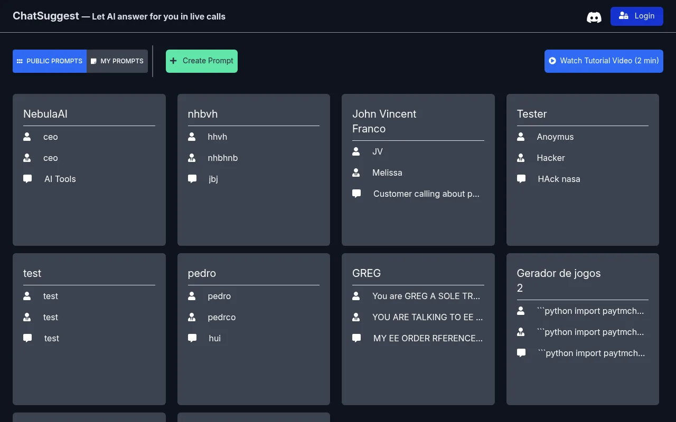The height and width of the screenshot is (422, 676).
Task: Select the jbj text
Action: (213, 179)
